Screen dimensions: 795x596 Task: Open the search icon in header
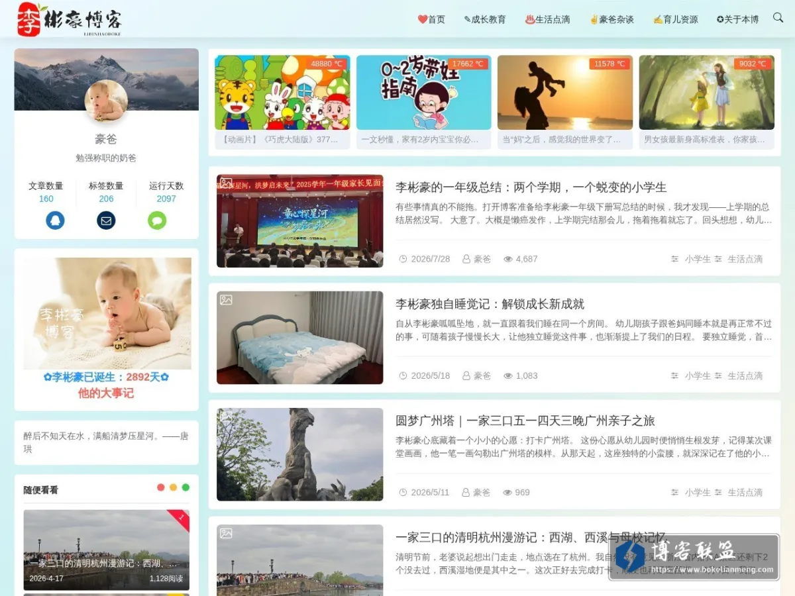click(778, 18)
